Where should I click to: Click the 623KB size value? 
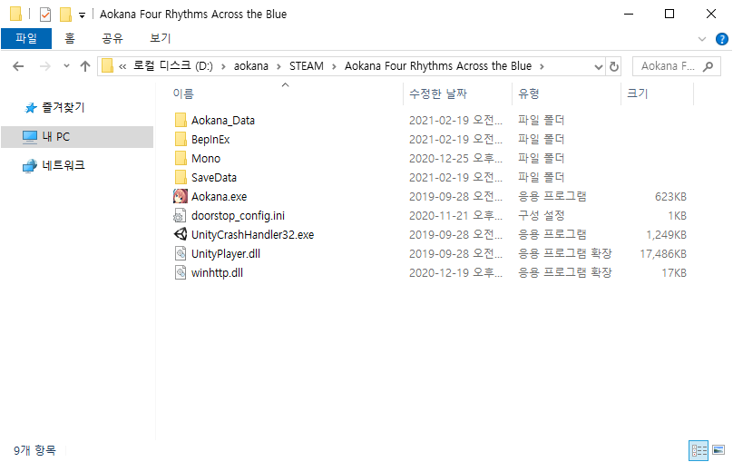coord(670,197)
